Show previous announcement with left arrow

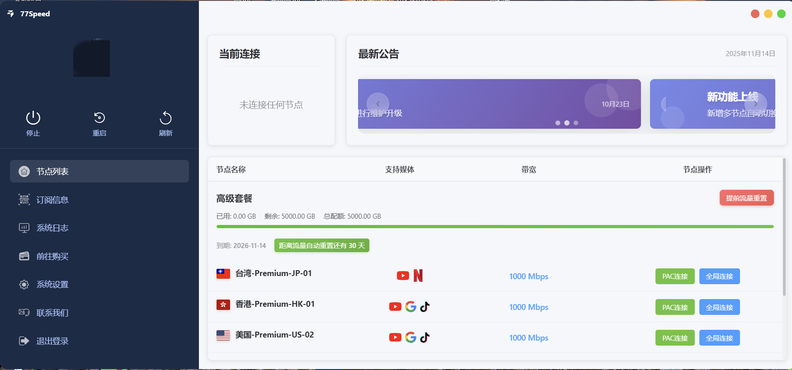378,104
